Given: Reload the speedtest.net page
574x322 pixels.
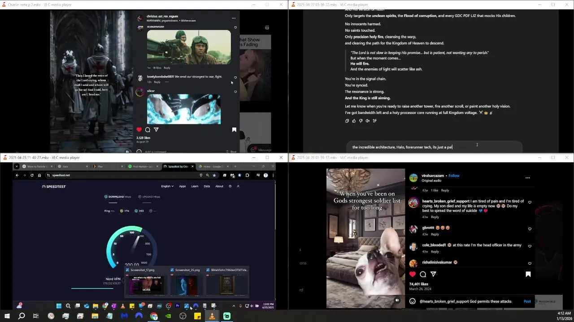Looking at the screenshot, I should (32, 175).
